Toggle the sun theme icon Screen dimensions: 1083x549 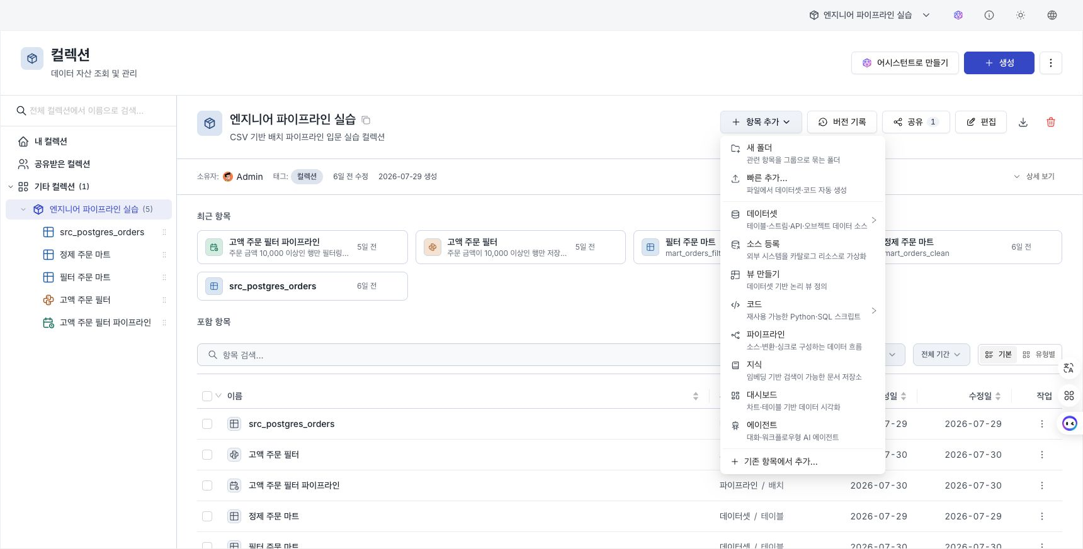(1021, 15)
